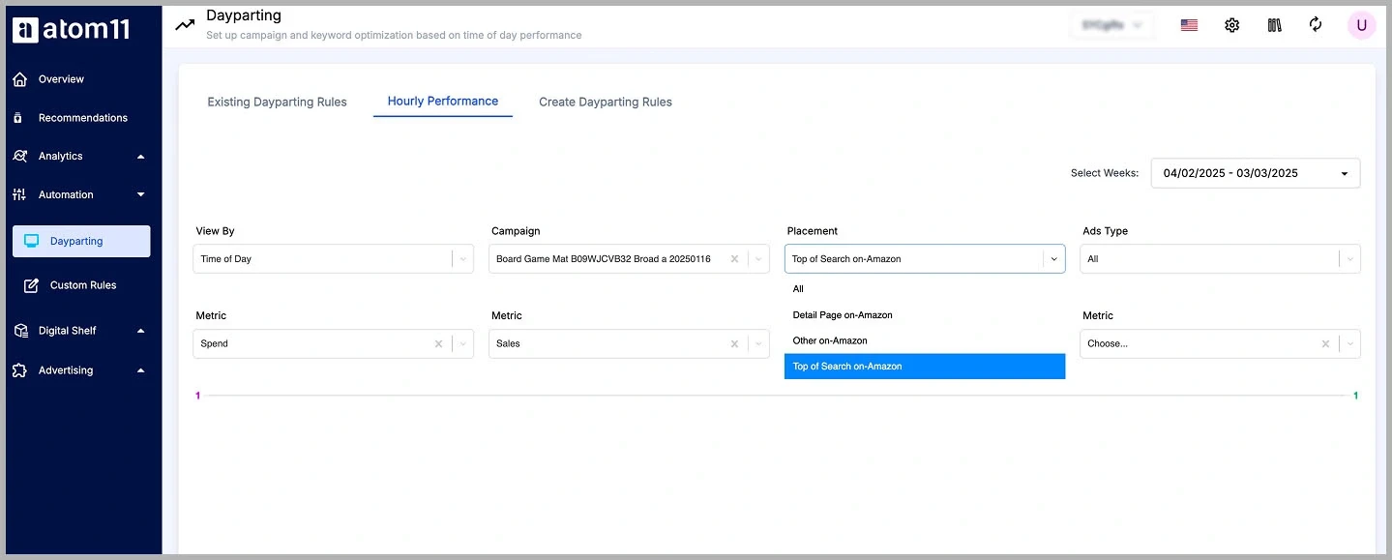Screen dimensions: 1392x560
Task: Open Dayparting in sidebar
Action: (x=81, y=241)
